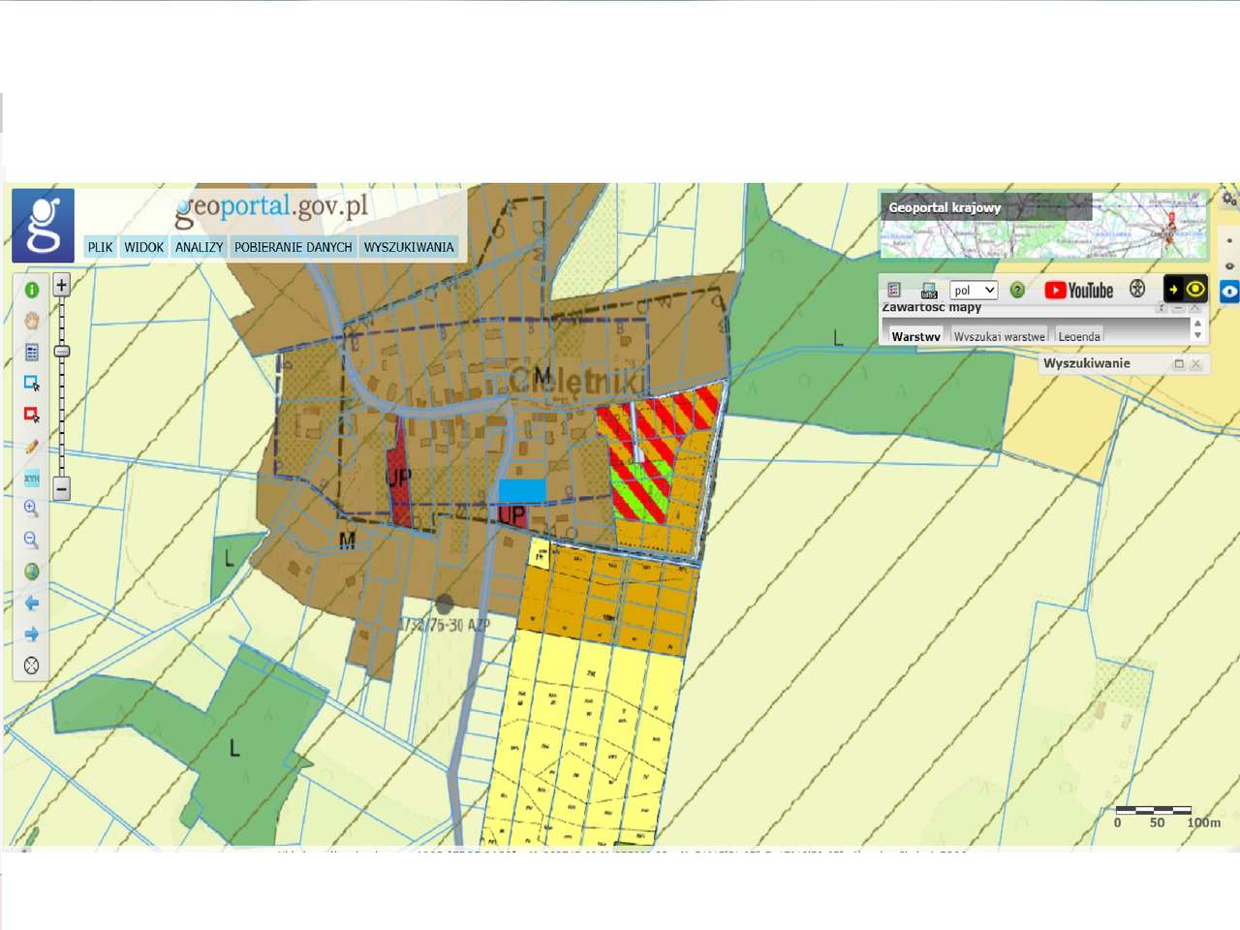The width and height of the screenshot is (1240, 930).
Task: Choose the blue rectangle selection tool
Action: tap(32, 384)
